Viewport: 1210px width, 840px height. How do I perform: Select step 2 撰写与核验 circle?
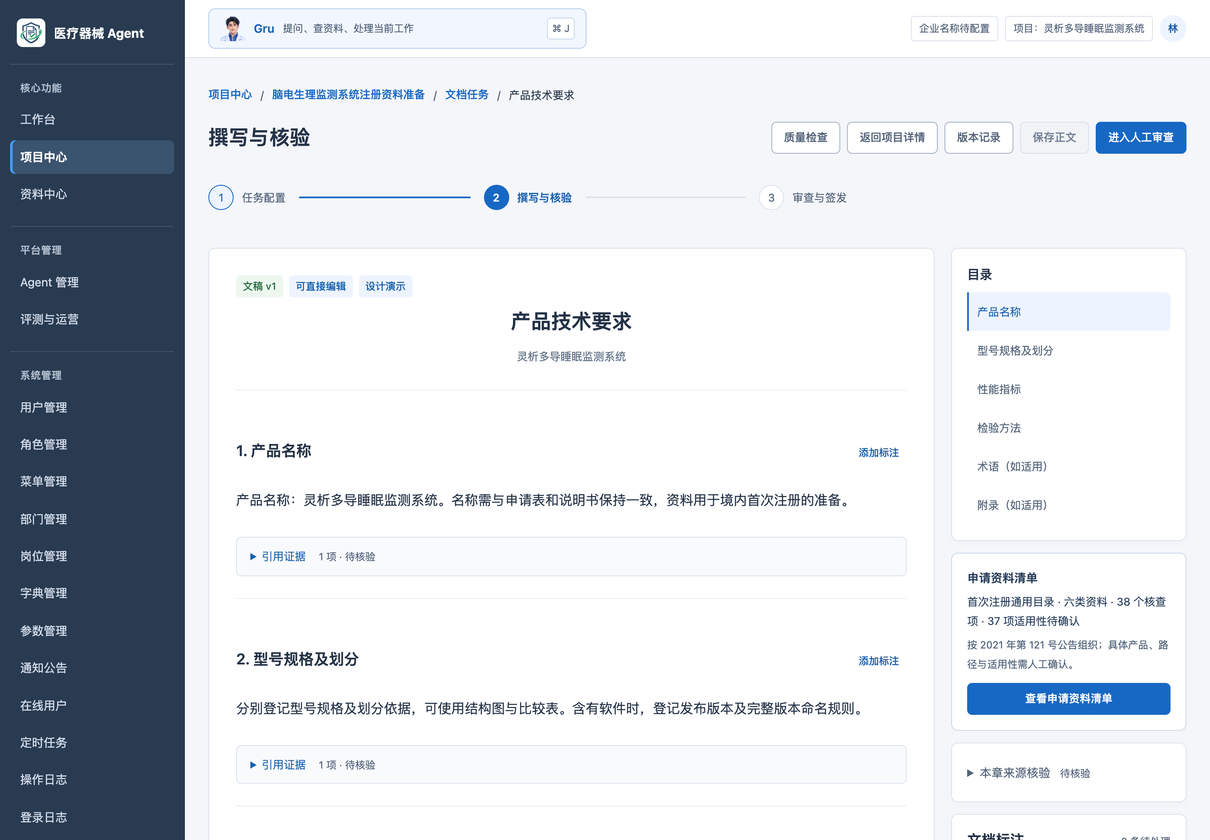pyautogui.click(x=496, y=198)
